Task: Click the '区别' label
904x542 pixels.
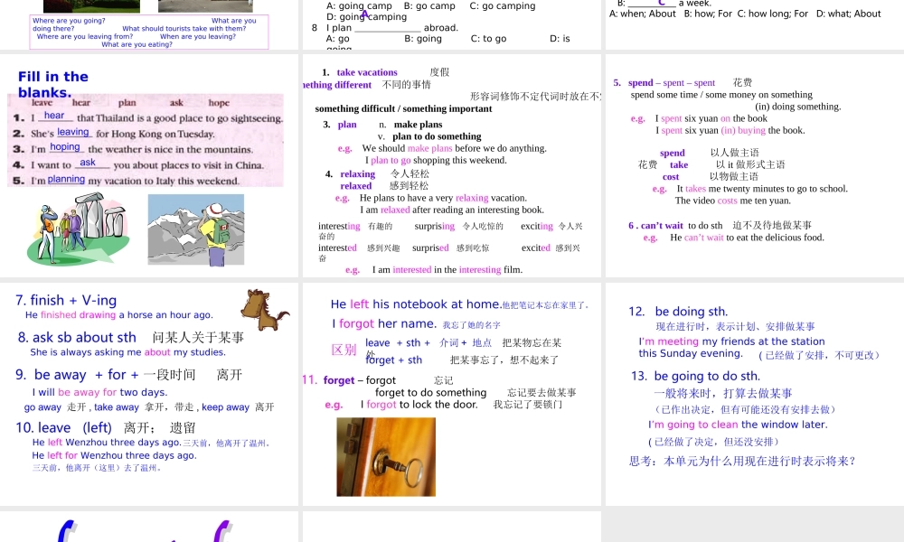Action: click(344, 350)
